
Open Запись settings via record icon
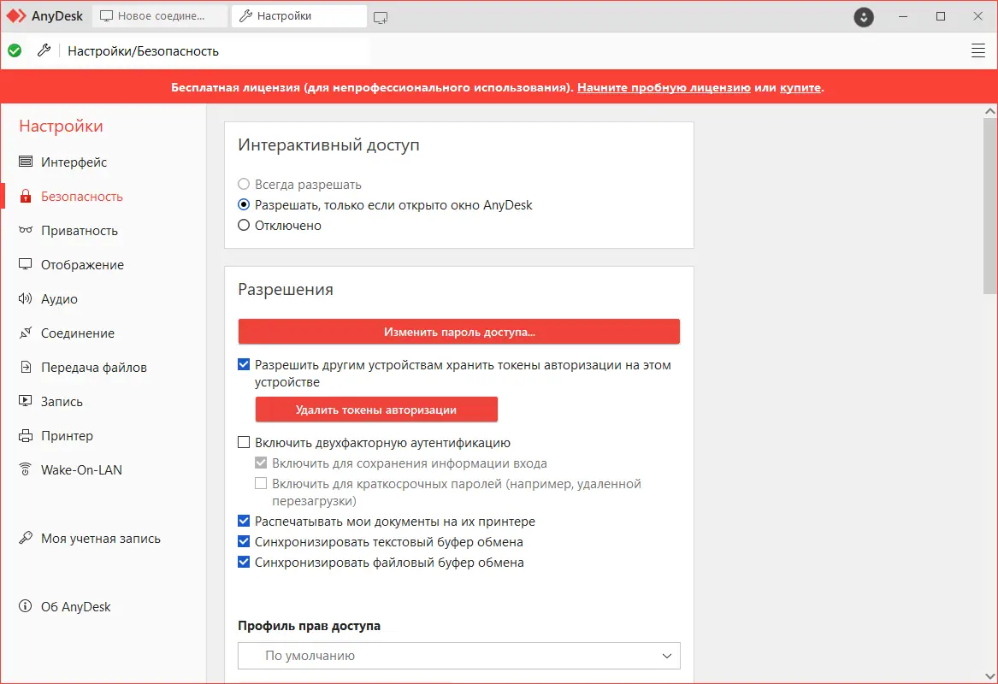23,401
